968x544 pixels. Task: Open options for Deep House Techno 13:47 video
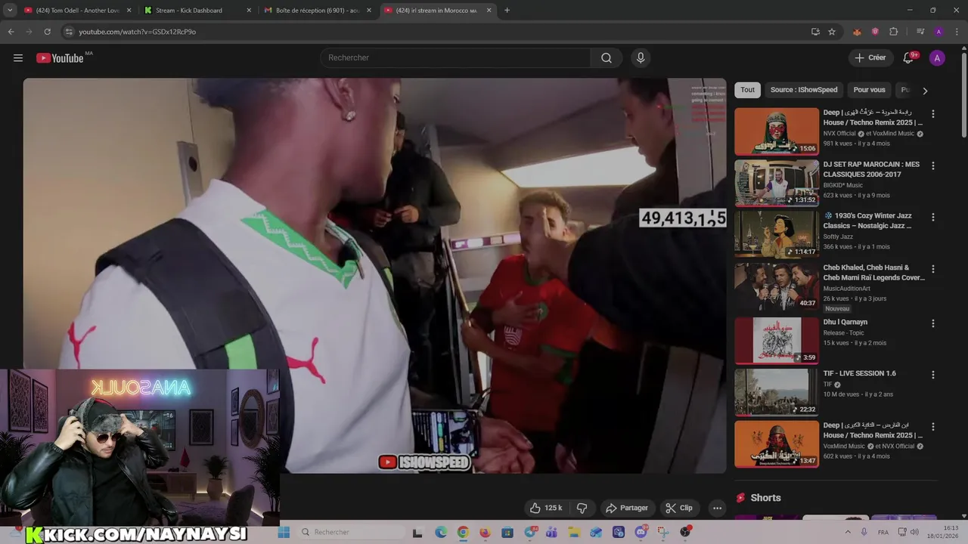(x=932, y=427)
